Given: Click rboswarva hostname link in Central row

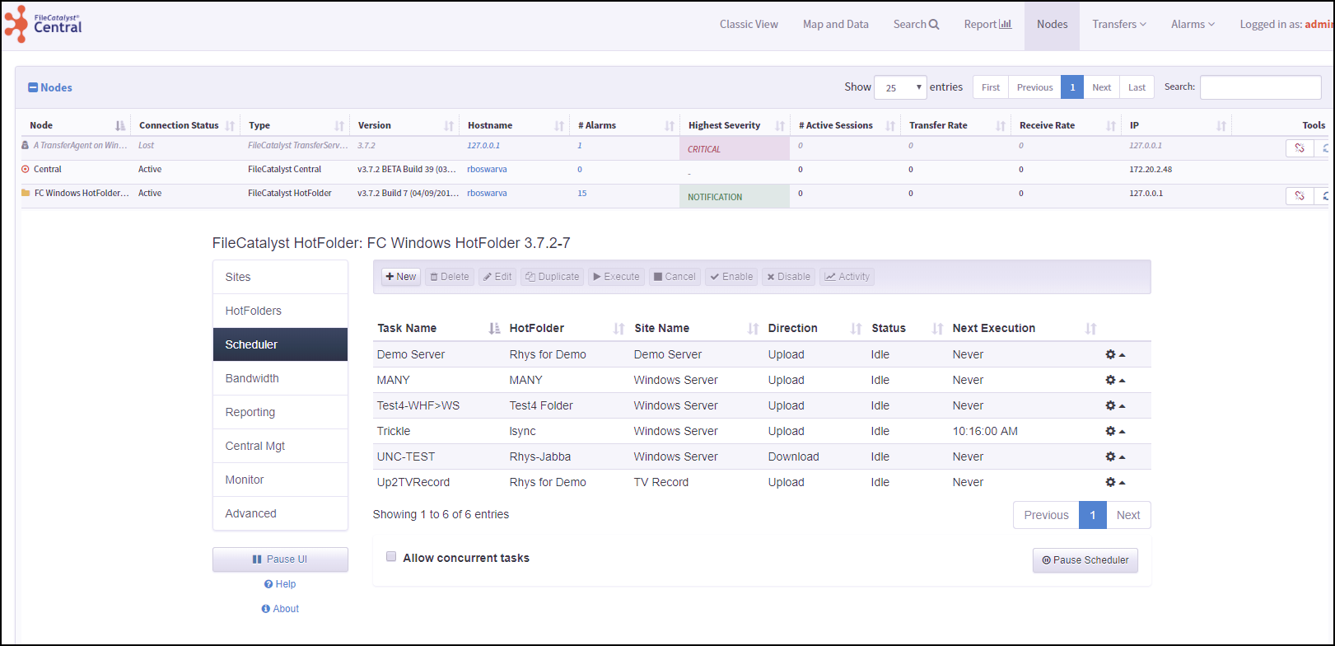Looking at the screenshot, I should click(x=487, y=169).
